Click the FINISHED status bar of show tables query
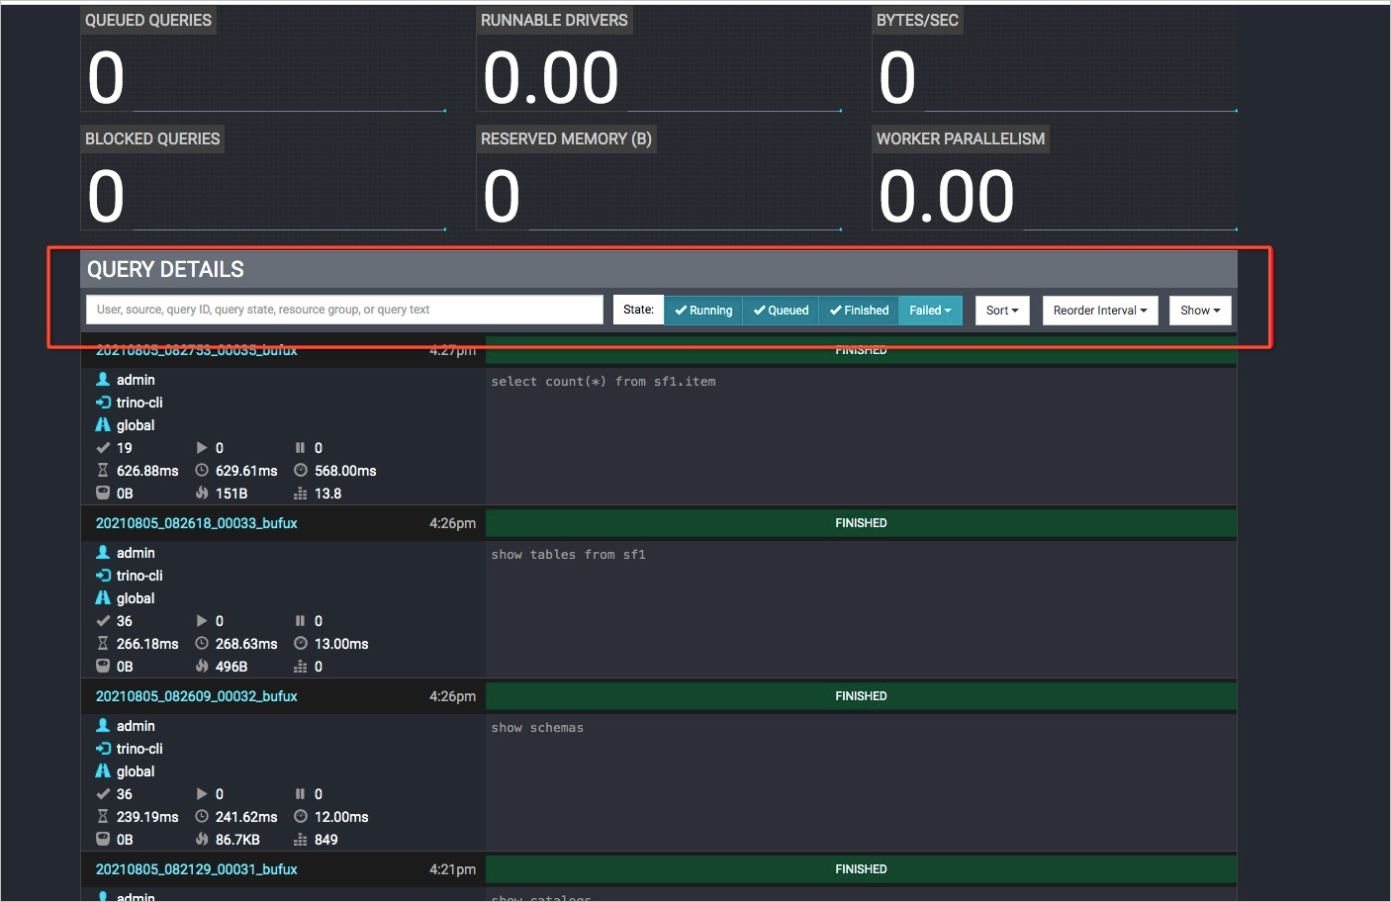Screen dimensions: 1391x902 [861, 523]
